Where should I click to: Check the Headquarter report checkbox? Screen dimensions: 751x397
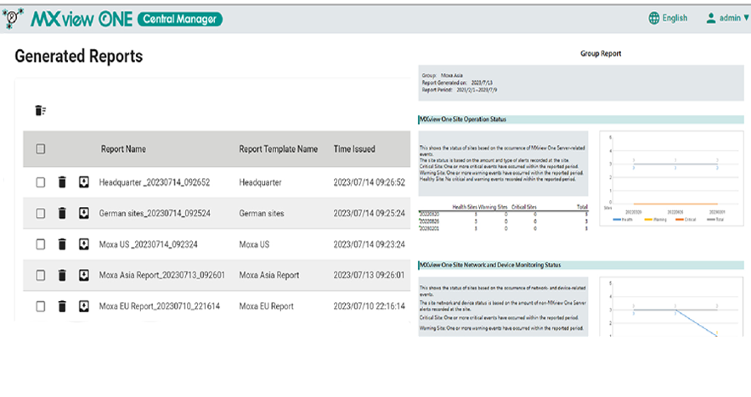tap(40, 182)
